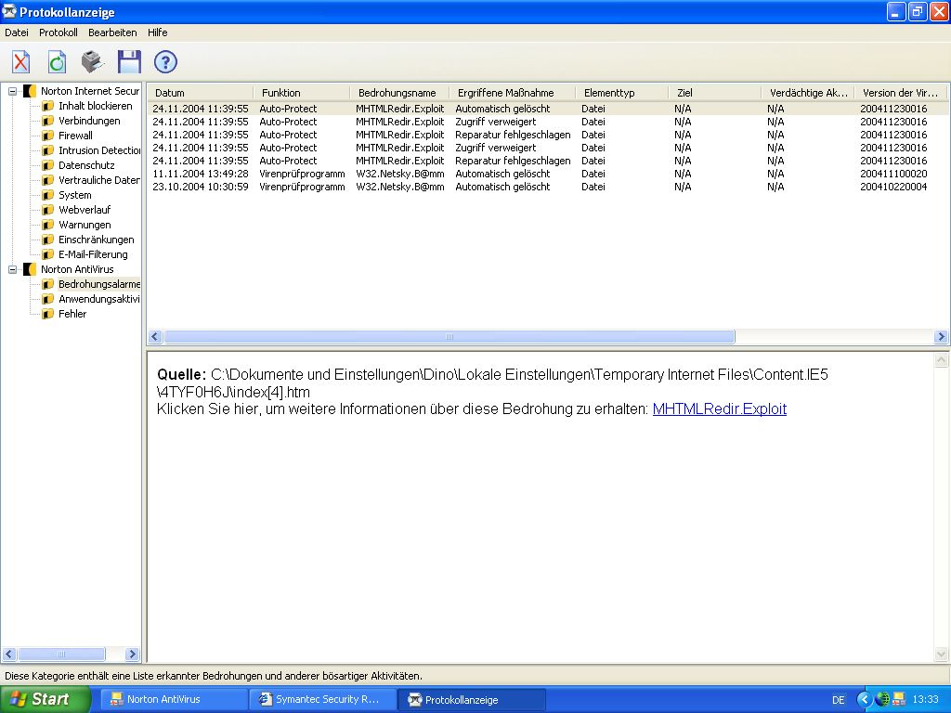The image size is (951, 713).
Task: Click the tree panel scroll-left arrow
Action: tap(9, 655)
